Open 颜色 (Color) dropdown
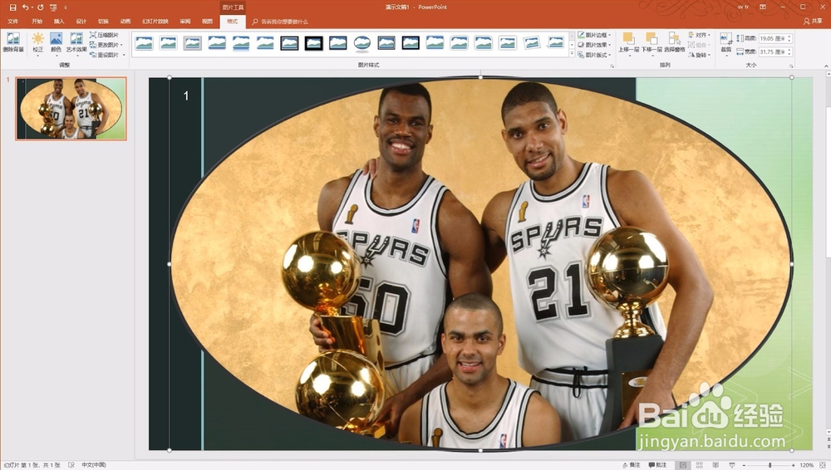Viewport: 831px width, 470px height. pyautogui.click(x=57, y=43)
